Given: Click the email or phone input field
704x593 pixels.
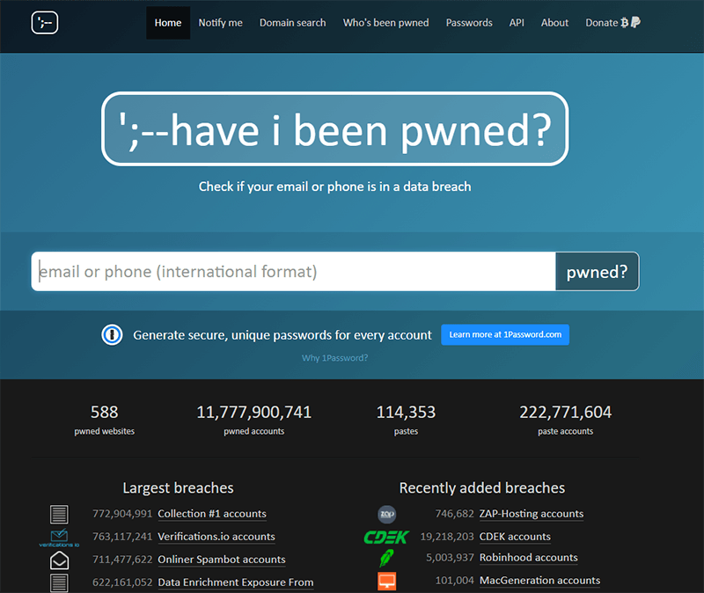Looking at the screenshot, I should pyautogui.click(x=290, y=271).
